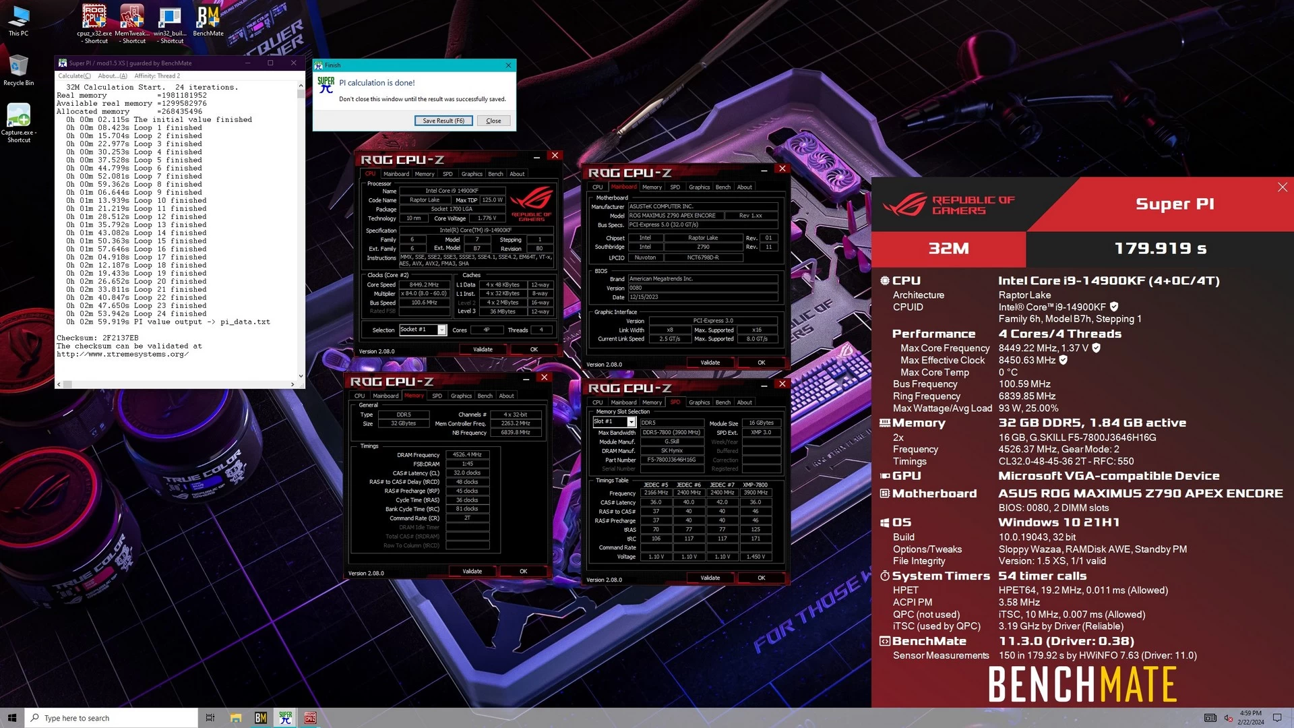Click the Save Result (F6) button
Image resolution: width=1294 pixels, height=728 pixels.
pyautogui.click(x=443, y=121)
